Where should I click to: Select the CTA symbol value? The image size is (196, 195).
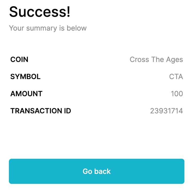pyautogui.click(x=176, y=77)
